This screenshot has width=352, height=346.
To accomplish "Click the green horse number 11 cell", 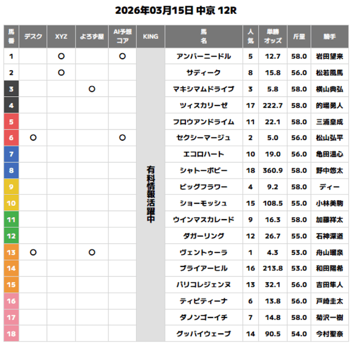I will [x=11, y=220].
